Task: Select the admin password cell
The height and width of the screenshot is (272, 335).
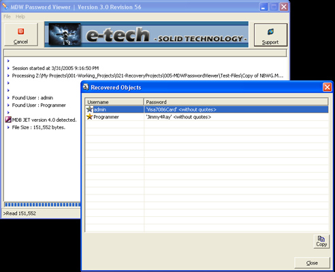Action: point(236,109)
